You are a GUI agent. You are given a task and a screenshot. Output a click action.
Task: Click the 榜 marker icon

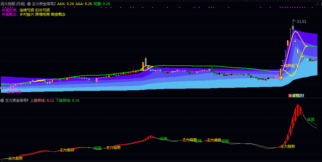298,96
